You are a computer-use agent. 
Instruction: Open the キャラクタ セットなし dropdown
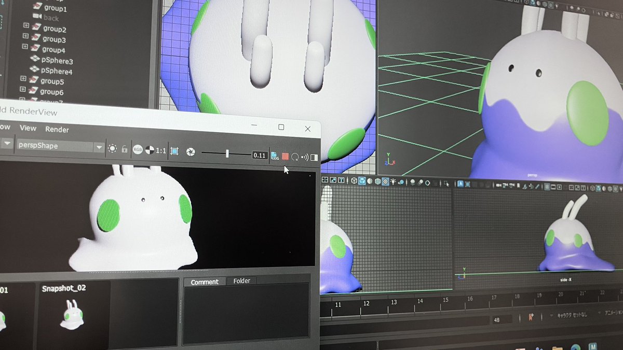pyautogui.click(x=573, y=315)
